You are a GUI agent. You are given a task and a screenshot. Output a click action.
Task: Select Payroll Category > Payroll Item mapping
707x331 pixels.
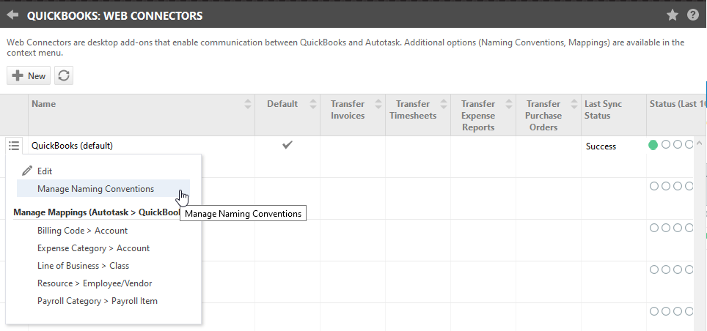pos(98,301)
